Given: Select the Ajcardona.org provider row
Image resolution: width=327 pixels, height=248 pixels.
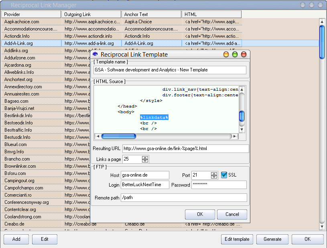Looking at the screenshot, I should [x=31, y=65].
